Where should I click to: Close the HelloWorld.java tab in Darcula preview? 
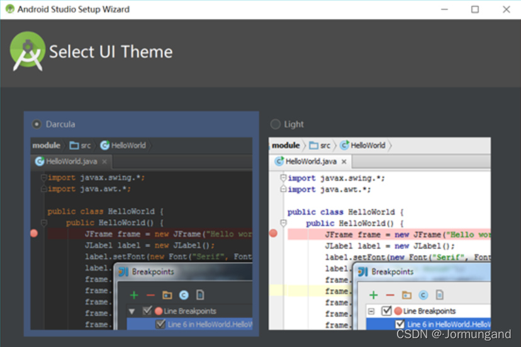pos(104,162)
